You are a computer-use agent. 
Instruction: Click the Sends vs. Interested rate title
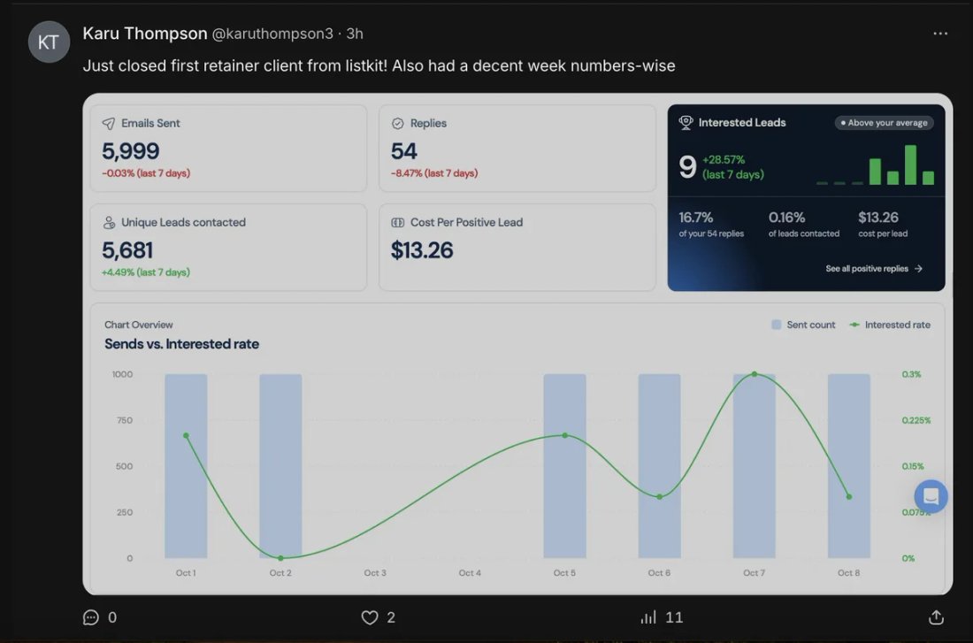[182, 344]
